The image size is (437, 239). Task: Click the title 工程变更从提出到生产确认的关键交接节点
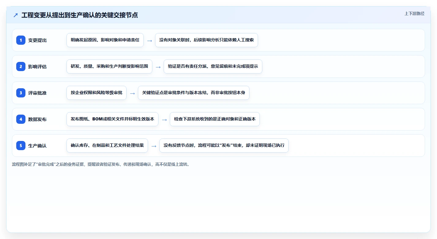tap(80, 15)
